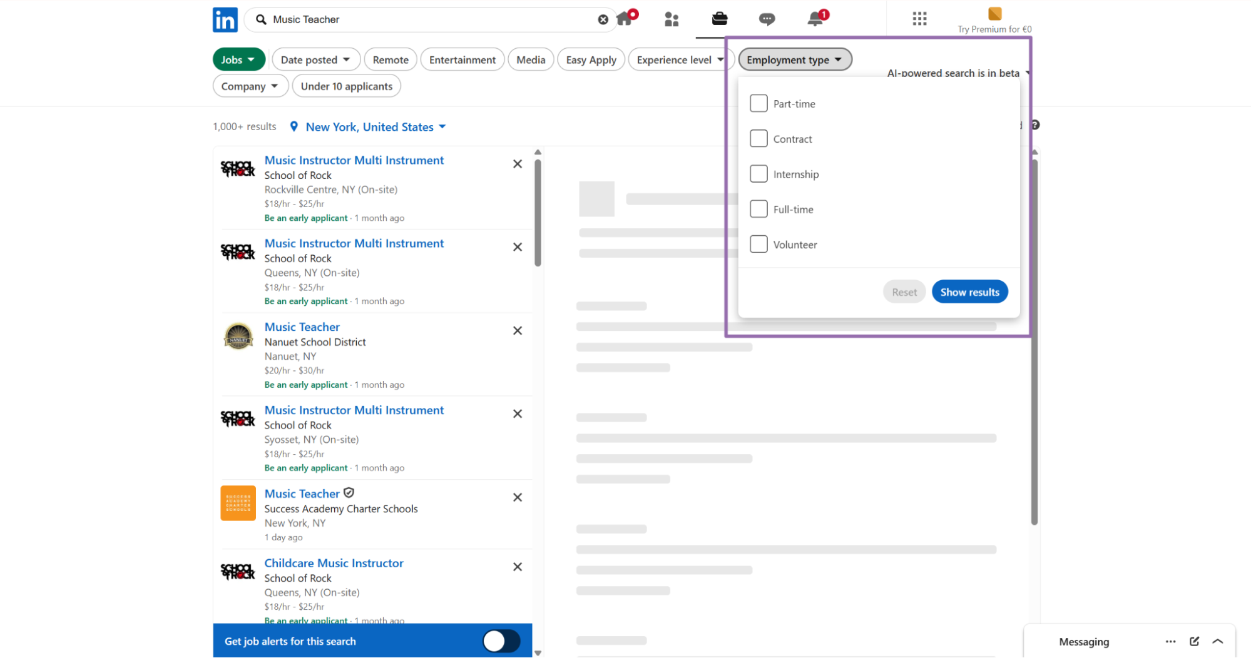
Task: Dismiss the first Queens Music Instructor job
Action: pyautogui.click(x=518, y=247)
